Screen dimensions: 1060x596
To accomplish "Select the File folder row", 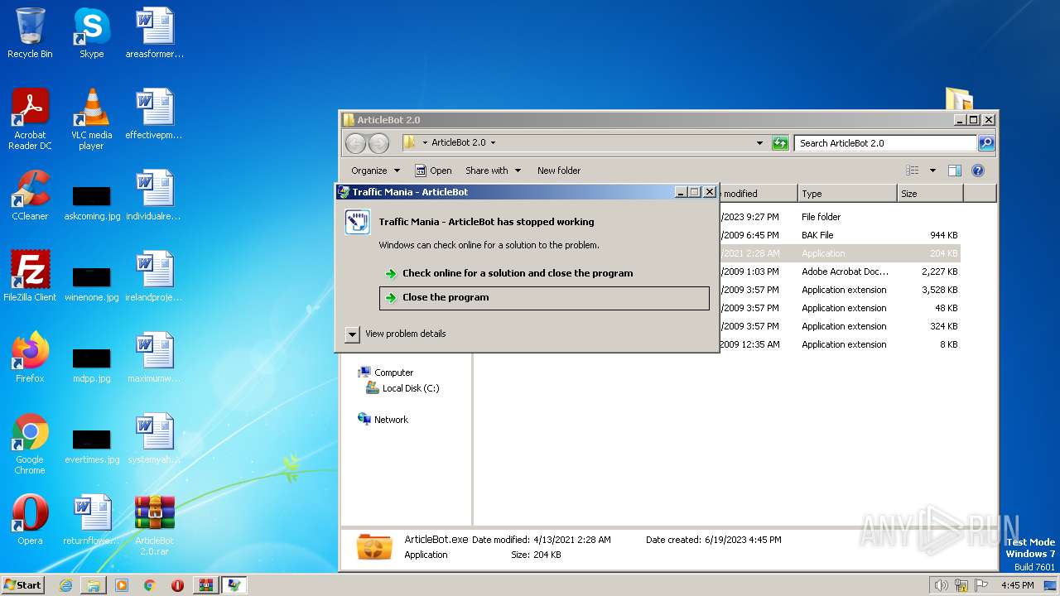I will [841, 217].
